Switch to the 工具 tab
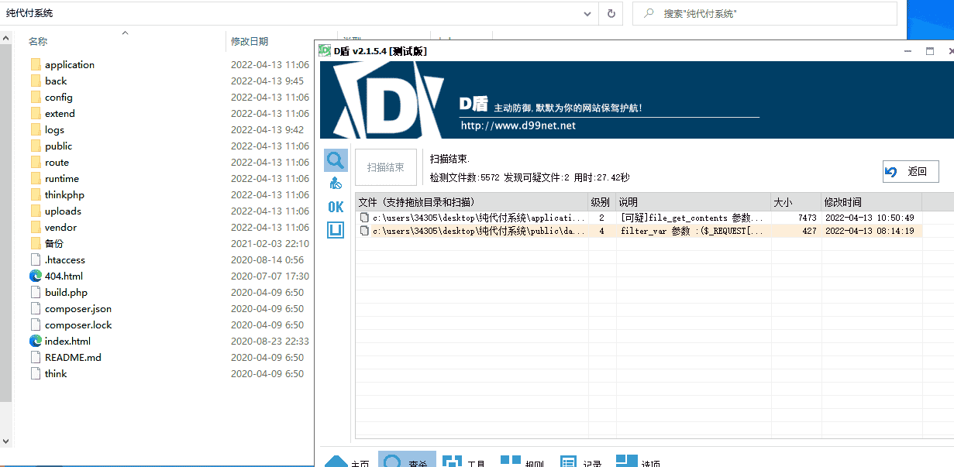Viewport: 954px width, 467px height. click(463, 462)
